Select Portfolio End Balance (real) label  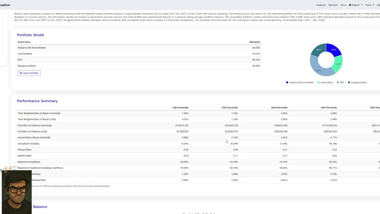pyautogui.click(x=32, y=131)
